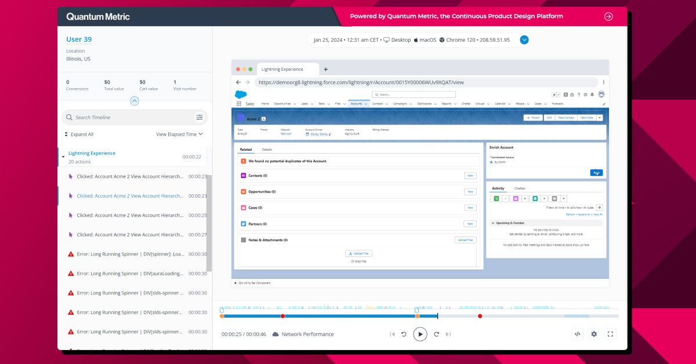This screenshot has width=696, height=364.
Task: Collapse the Upcoming & Overdue section
Action: click(493, 223)
